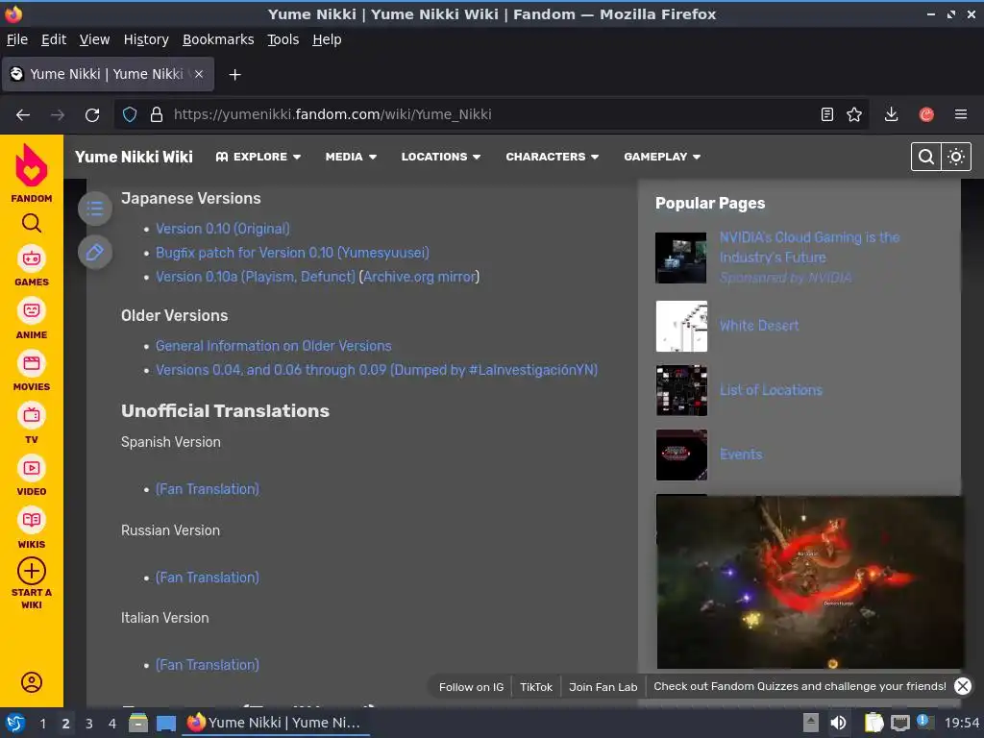Viewport: 984px width, 738px height.
Task: Open White Desert popular page thumbnail
Action: [x=681, y=327]
